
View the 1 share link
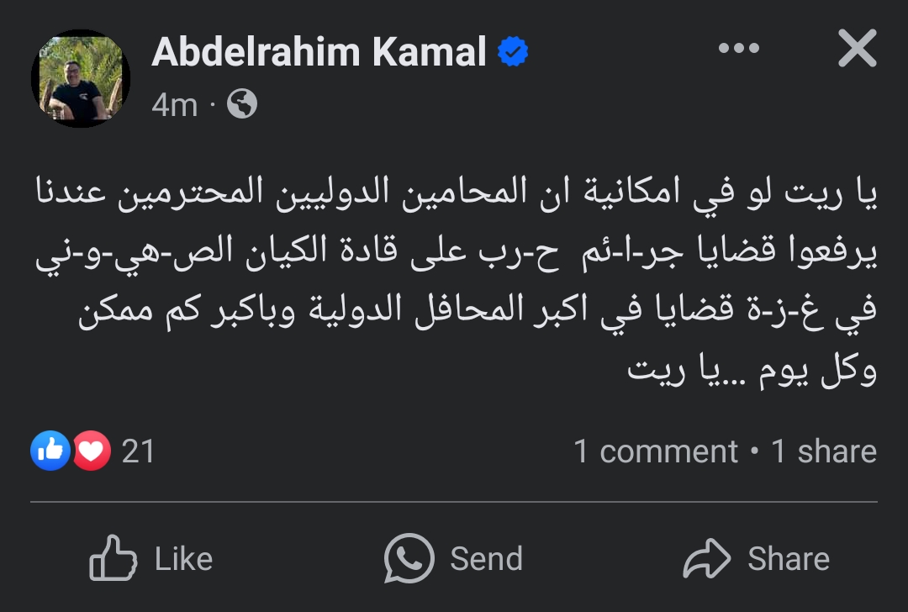tap(824, 451)
